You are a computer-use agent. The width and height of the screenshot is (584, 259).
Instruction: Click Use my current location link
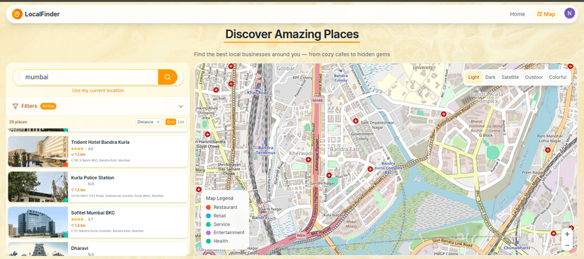point(98,90)
